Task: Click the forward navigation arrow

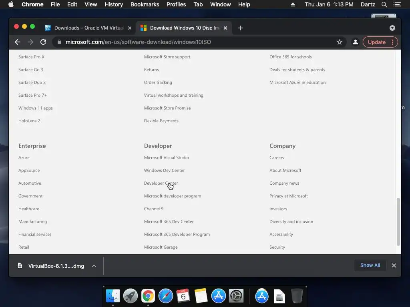Action: [x=30, y=42]
